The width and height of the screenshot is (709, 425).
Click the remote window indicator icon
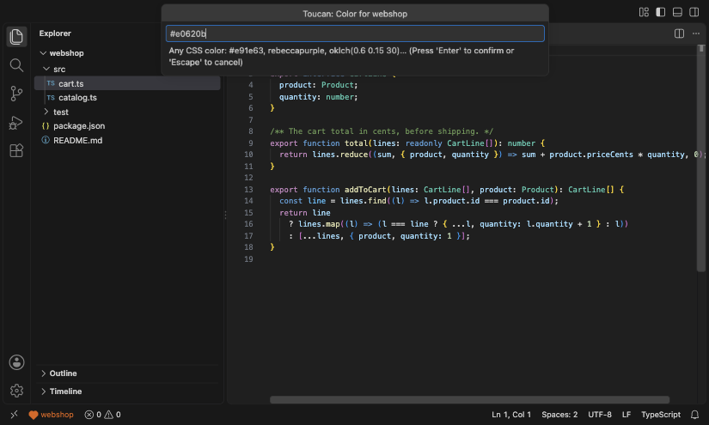pyautogui.click(x=14, y=414)
